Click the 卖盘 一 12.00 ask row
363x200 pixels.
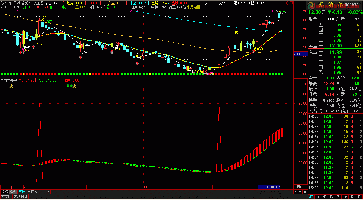pos(335,46)
